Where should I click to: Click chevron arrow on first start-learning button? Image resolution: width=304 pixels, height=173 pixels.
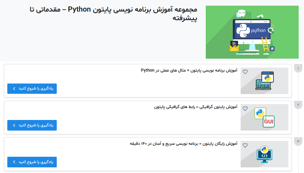tap(14, 89)
